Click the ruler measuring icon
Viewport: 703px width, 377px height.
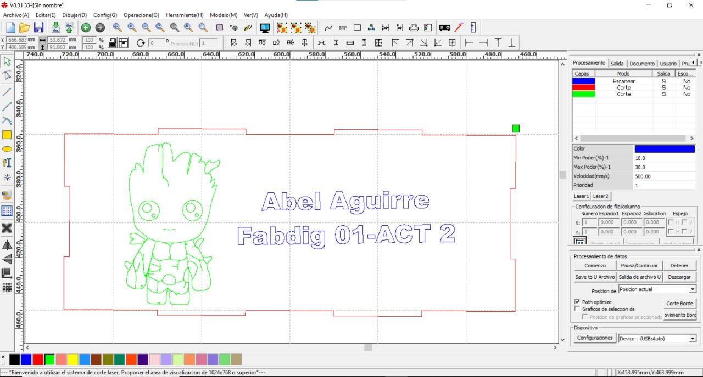[x=473, y=27]
